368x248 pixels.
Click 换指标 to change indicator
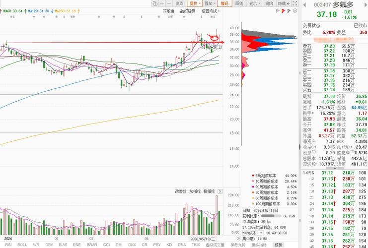click(x=209, y=191)
